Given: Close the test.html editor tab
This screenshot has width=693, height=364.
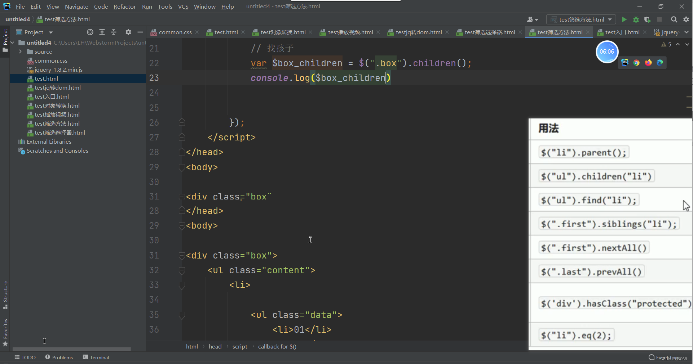Looking at the screenshot, I should coord(243,32).
